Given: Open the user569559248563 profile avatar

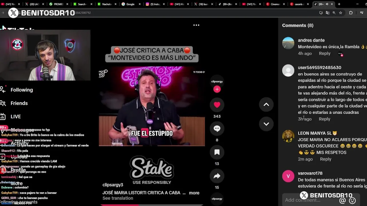Looking at the screenshot, I should click(x=288, y=71).
